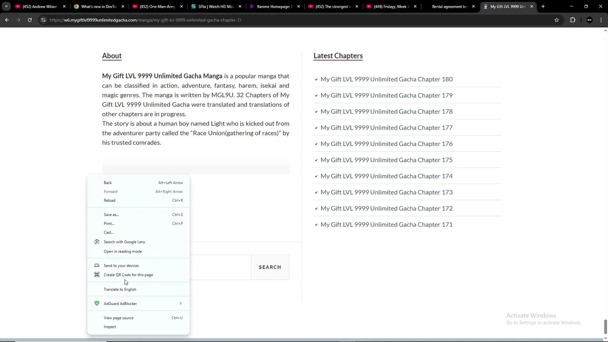Choose Send to your devices
The image size is (608, 342).
coord(138,266)
